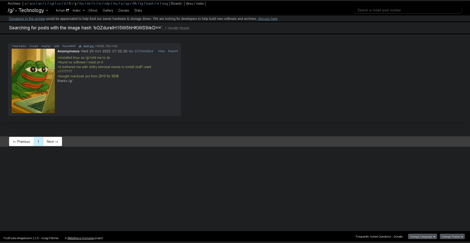Open the /int/ archive link

[x=88, y=4]
